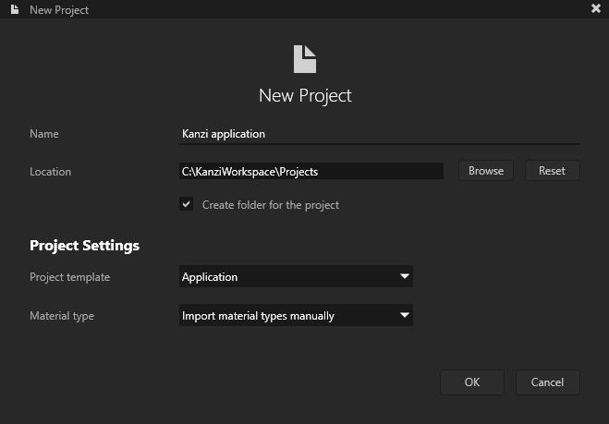
Task: Reset the project location
Action: [x=552, y=171]
